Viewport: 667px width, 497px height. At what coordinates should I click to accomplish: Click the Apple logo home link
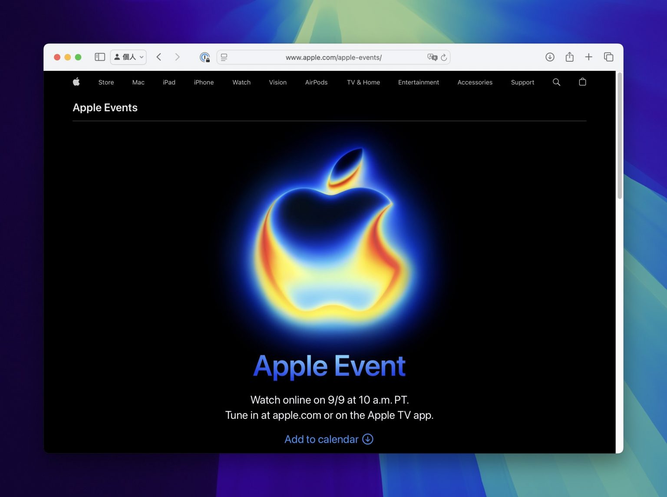click(76, 82)
